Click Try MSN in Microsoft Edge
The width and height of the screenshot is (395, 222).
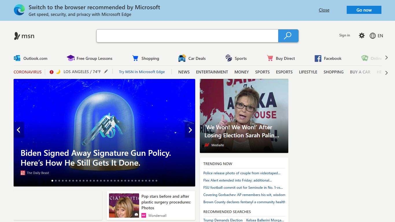(142, 72)
